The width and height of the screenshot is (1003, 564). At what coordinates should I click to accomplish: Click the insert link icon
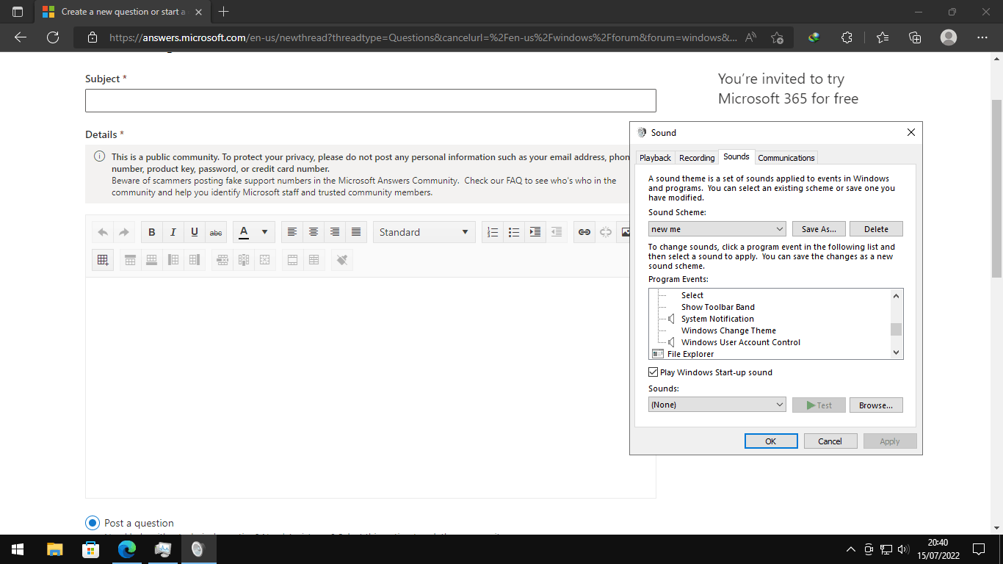584,231
